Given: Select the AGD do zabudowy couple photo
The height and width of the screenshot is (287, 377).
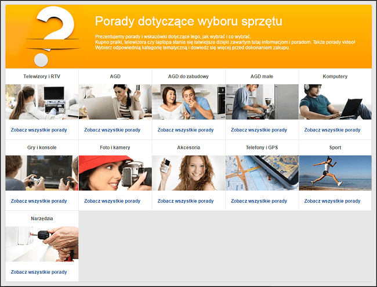Looking at the screenshot, I should pyautogui.click(x=188, y=102).
